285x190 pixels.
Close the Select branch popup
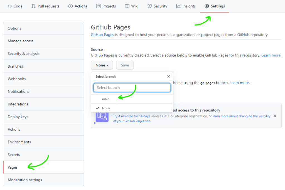(x=168, y=77)
